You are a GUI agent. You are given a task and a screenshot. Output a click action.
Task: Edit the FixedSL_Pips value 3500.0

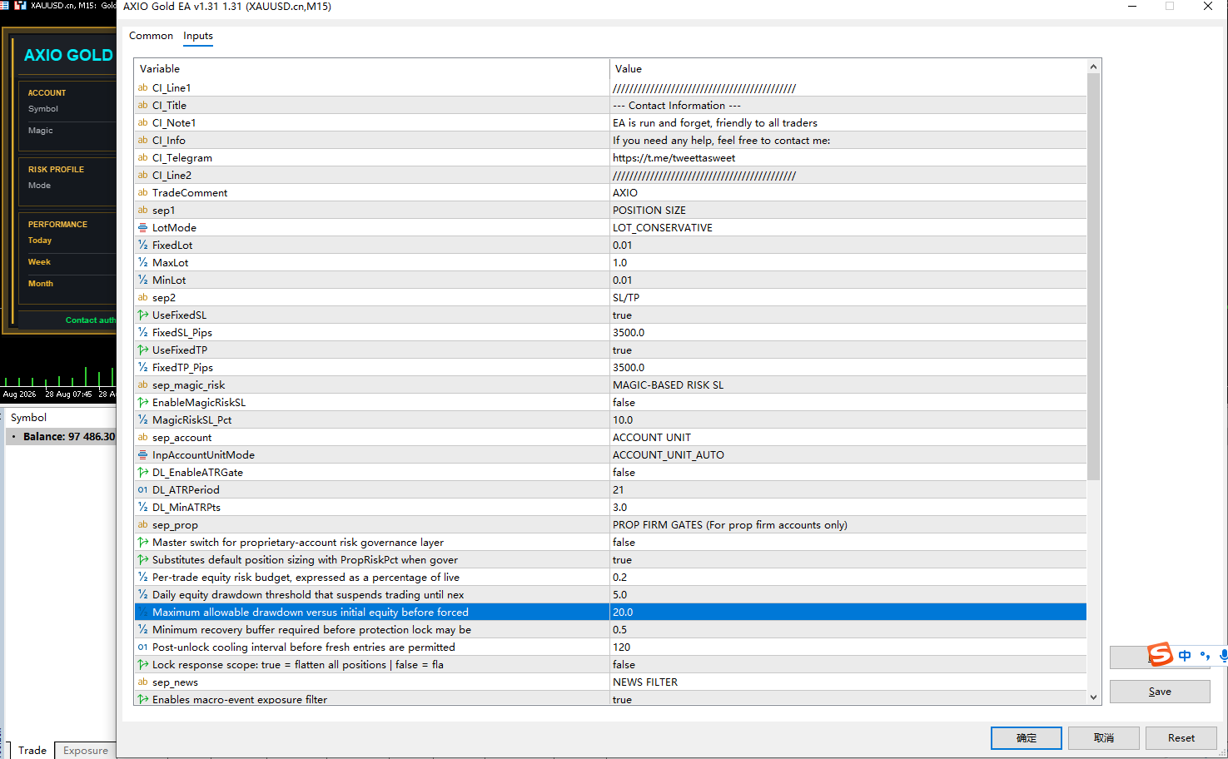pyautogui.click(x=848, y=332)
